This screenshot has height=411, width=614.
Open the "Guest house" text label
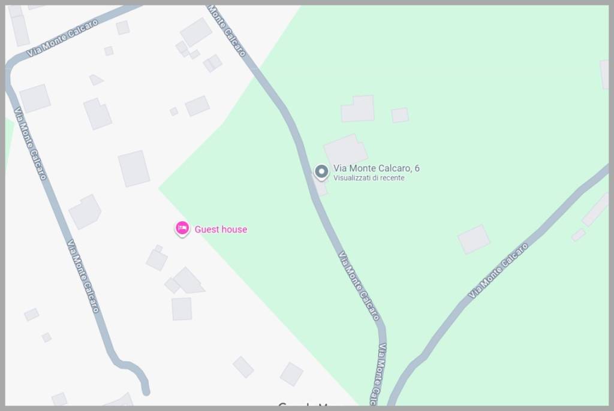click(221, 229)
